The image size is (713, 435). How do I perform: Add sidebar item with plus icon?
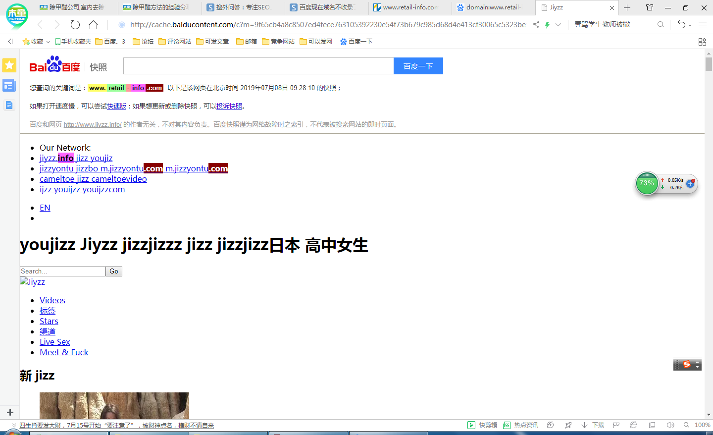pyautogui.click(x=10, y=412)
